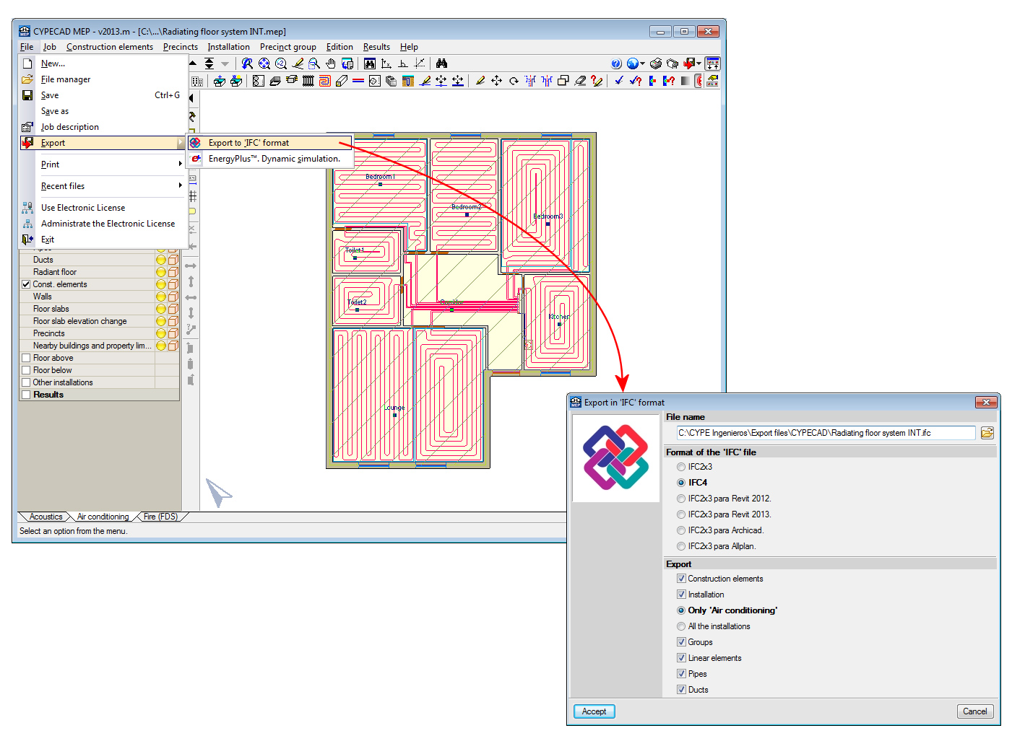
Task: Choose EnergyPlus Dynamic simulation entry
Action: (x=270, y=159)
